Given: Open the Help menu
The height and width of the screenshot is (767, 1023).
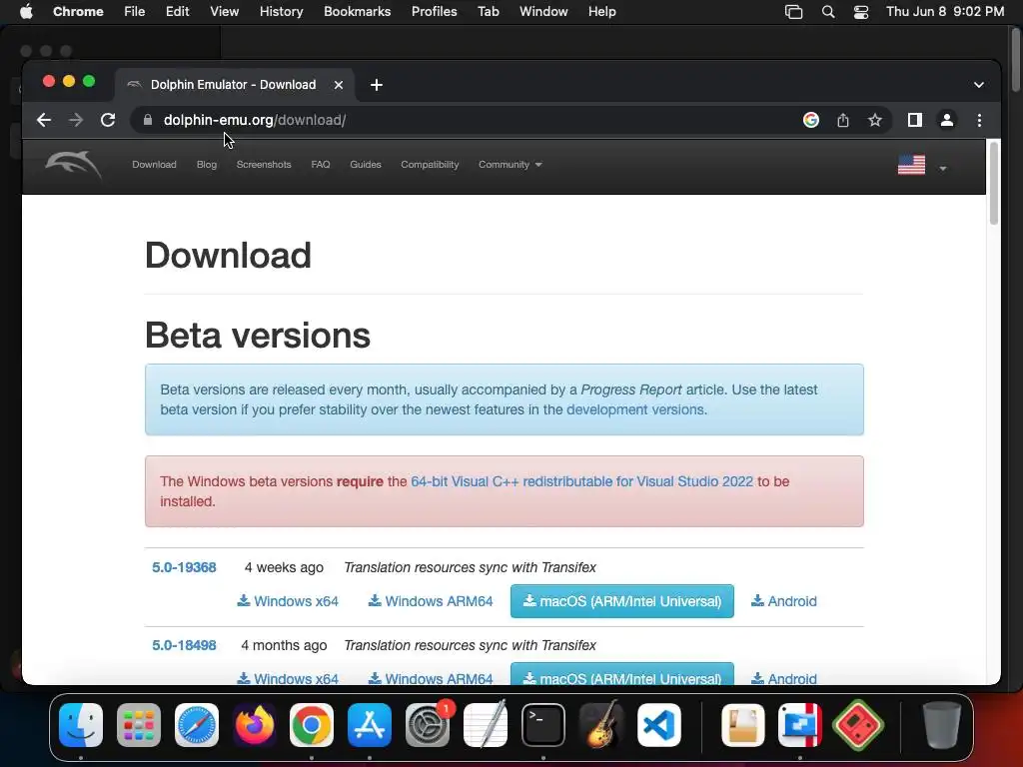Looking at the screenshot, I should [601, 12].
